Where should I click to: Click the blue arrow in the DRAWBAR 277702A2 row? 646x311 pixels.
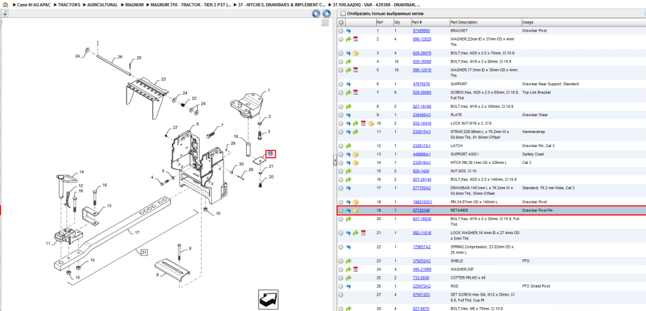[348, 188]
